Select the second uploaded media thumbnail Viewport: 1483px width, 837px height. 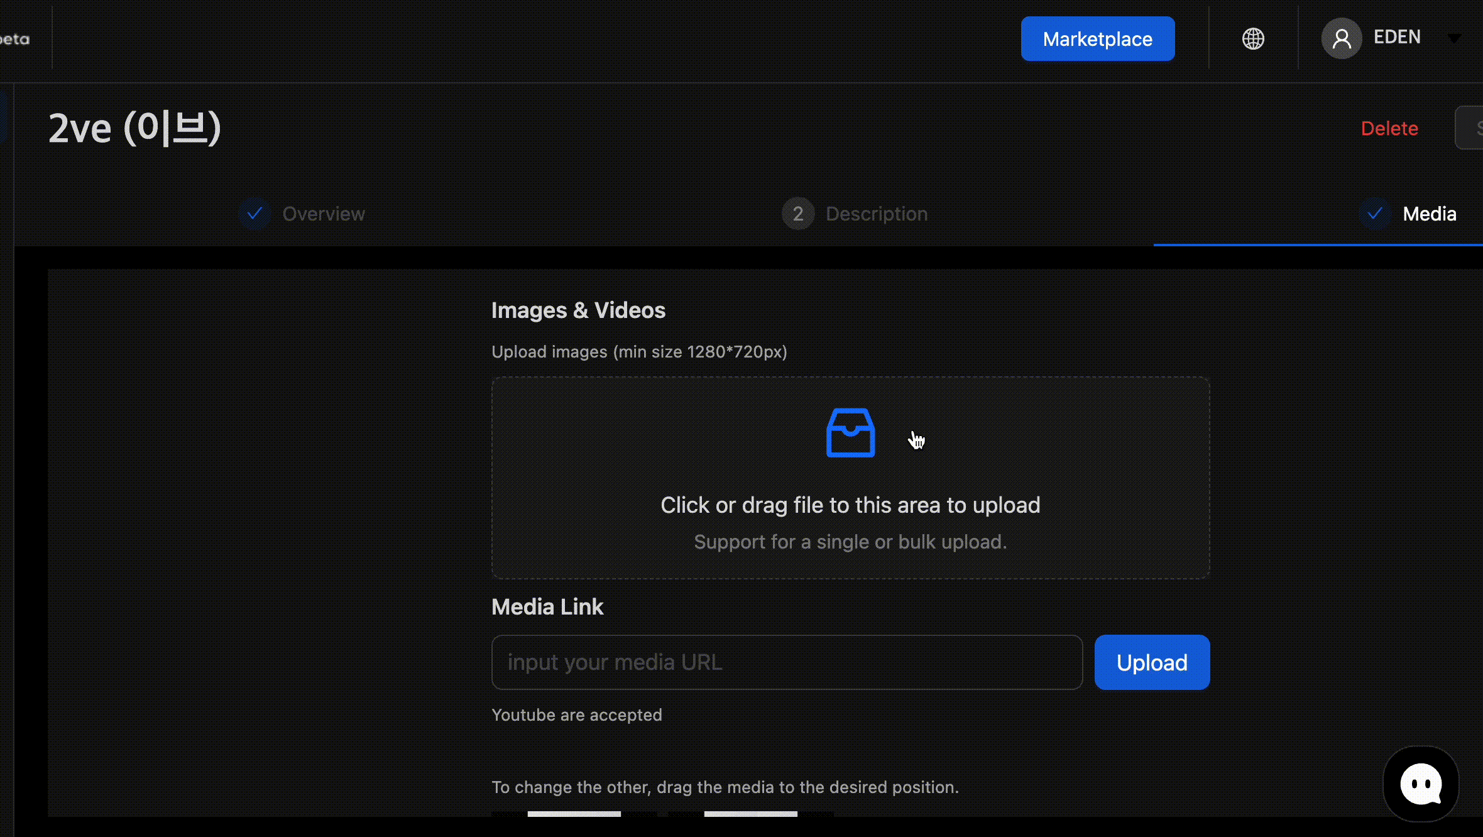pyautogui.click(x=750, y=814)
